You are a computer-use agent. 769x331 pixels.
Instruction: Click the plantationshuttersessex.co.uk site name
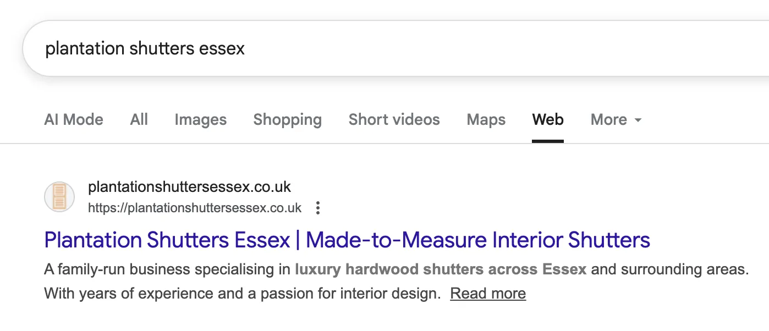click(x=190, y=187)
